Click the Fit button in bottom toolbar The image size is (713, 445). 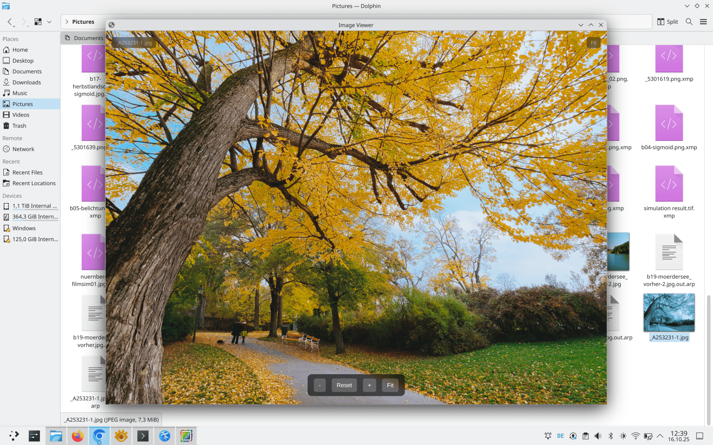(390, 385)
